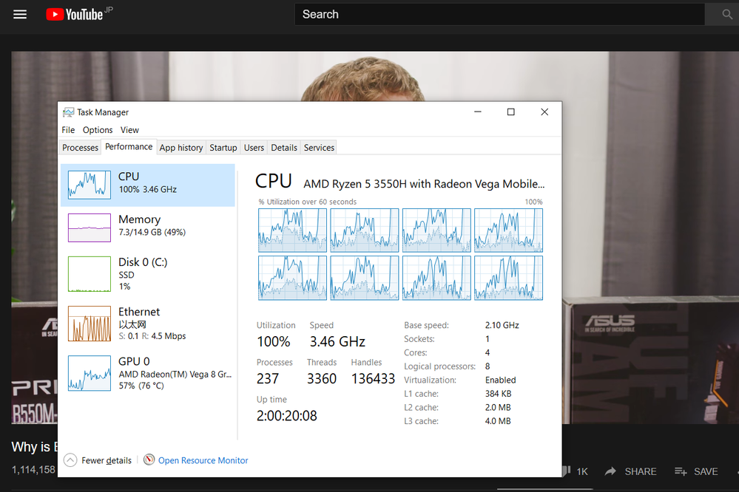This screenshot has width=739, height=492.
Task: Select the Disk 0 (C:) graph thumbnail
Action: (x=90, y=274)
